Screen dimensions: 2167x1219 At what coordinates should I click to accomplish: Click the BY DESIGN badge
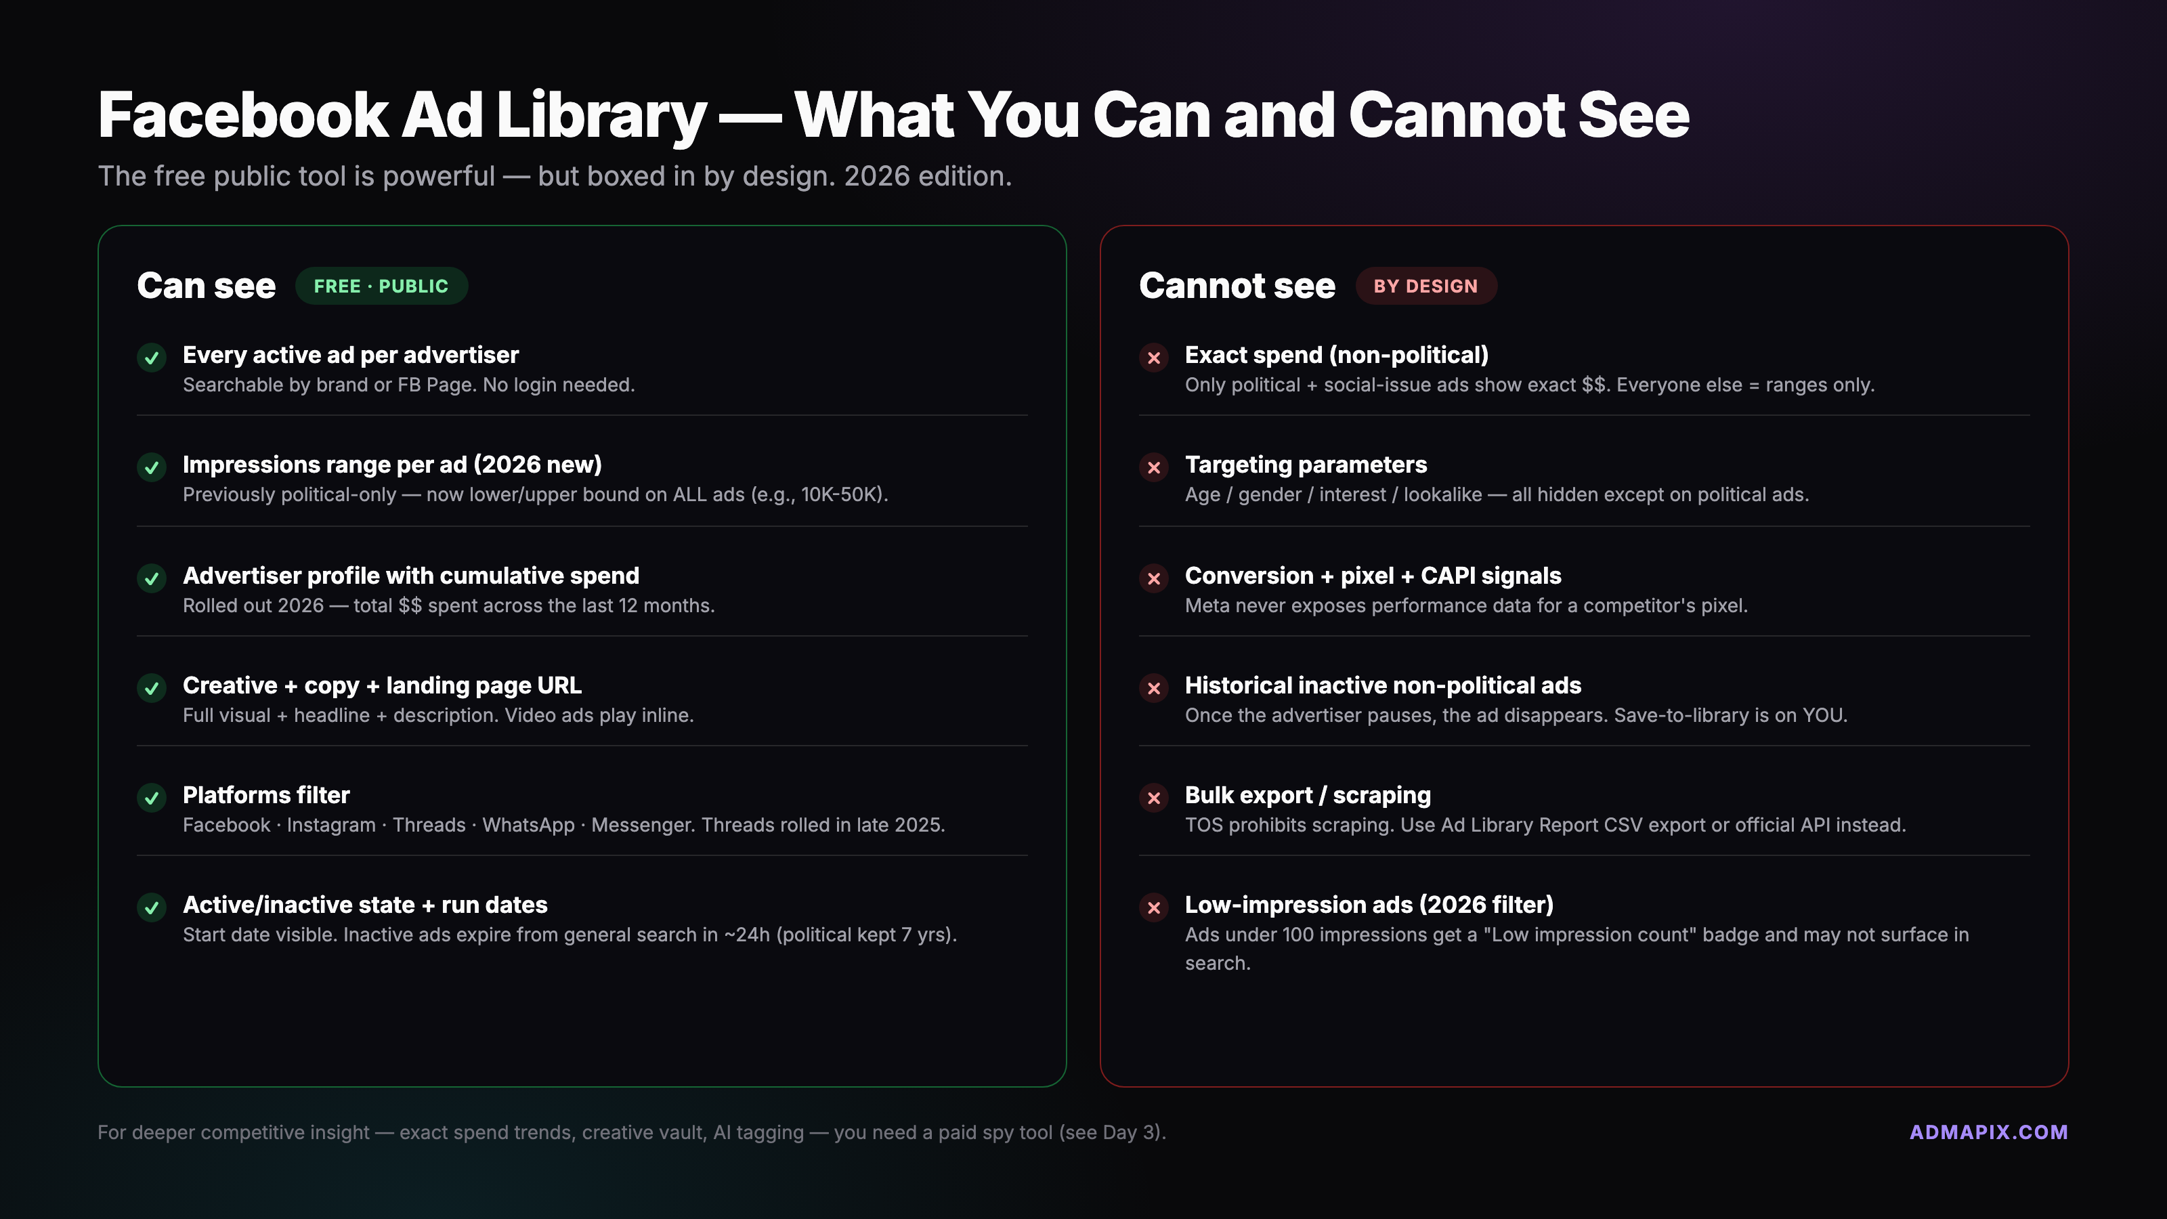coord(1425,286)
